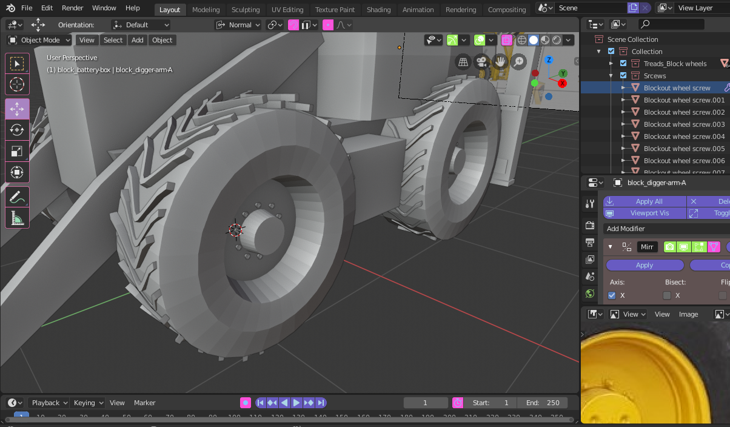
Task: Open the Normal transform orientation dropdown
Action: 238,25
